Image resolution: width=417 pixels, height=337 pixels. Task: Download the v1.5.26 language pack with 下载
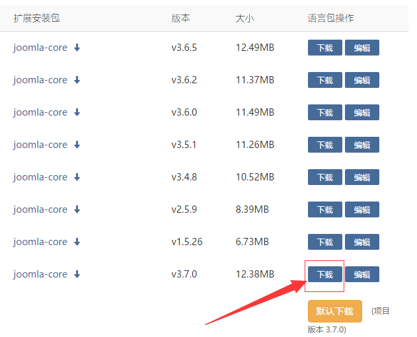click(325, 242)
